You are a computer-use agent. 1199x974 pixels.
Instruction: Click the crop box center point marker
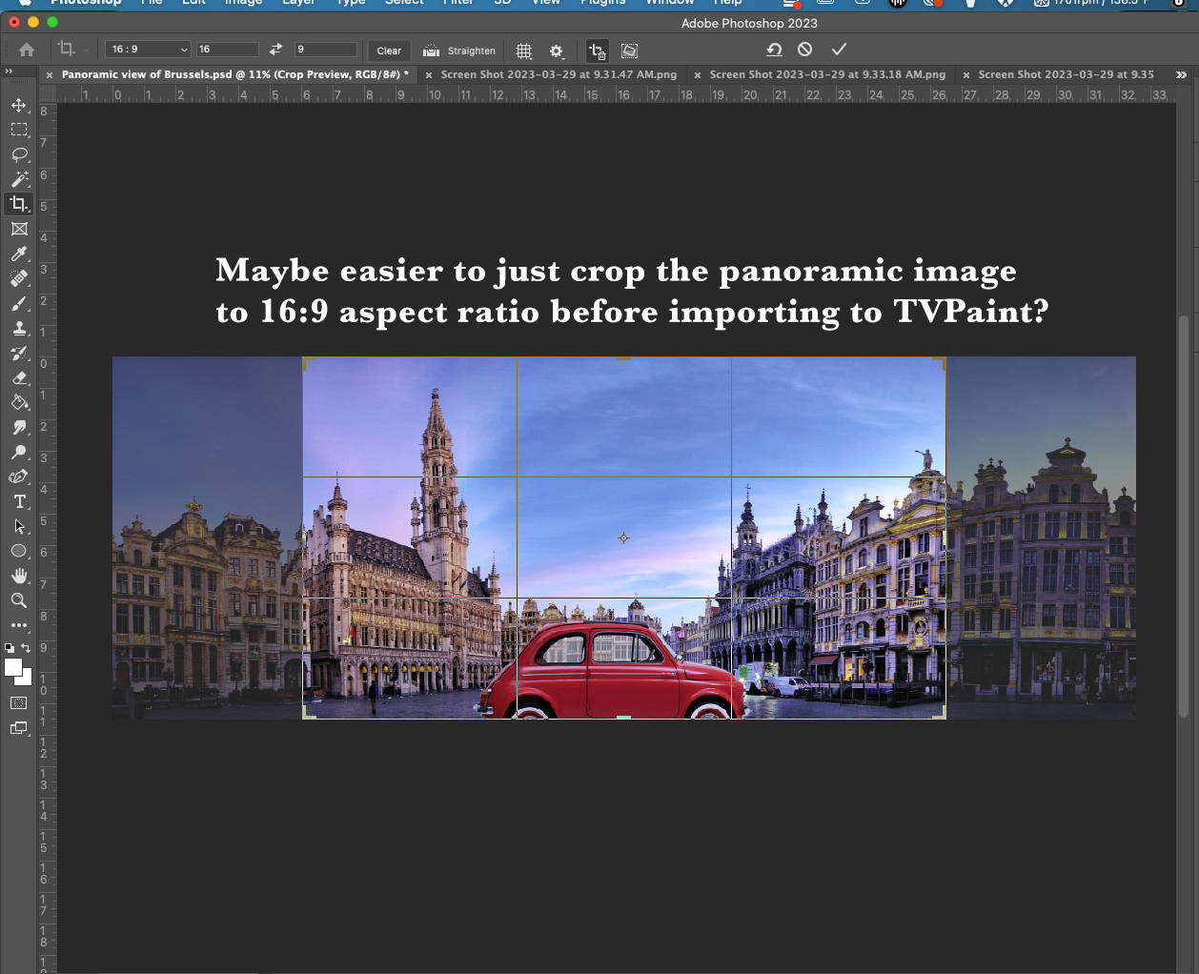click(624, 538)
